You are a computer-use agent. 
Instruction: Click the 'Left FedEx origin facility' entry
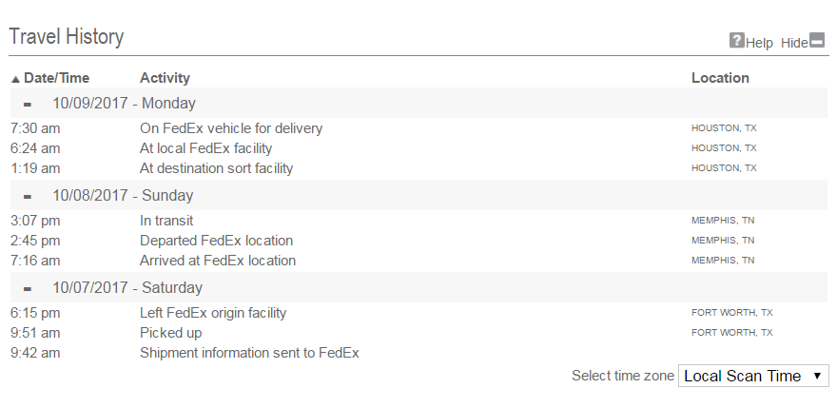tap(213, 313)
